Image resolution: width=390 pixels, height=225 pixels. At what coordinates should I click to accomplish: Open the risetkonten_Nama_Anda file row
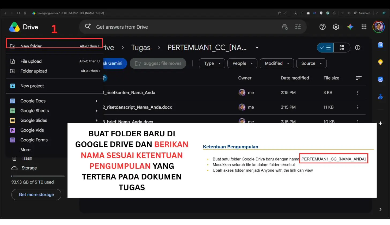[x=234, y=93]
